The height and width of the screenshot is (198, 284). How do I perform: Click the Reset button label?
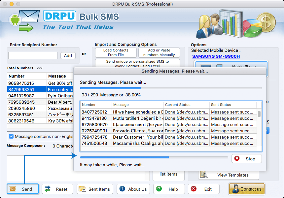click(61, 189)
